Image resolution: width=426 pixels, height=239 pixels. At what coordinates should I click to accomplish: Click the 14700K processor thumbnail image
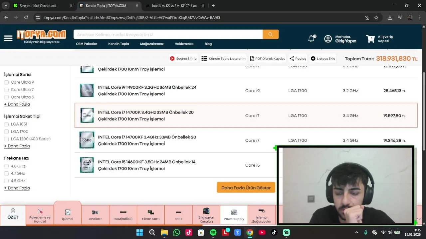click(x=87, y=116)
